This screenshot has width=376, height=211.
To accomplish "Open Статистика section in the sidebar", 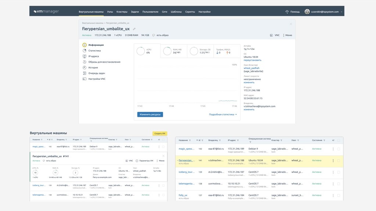I will point(94,51).
